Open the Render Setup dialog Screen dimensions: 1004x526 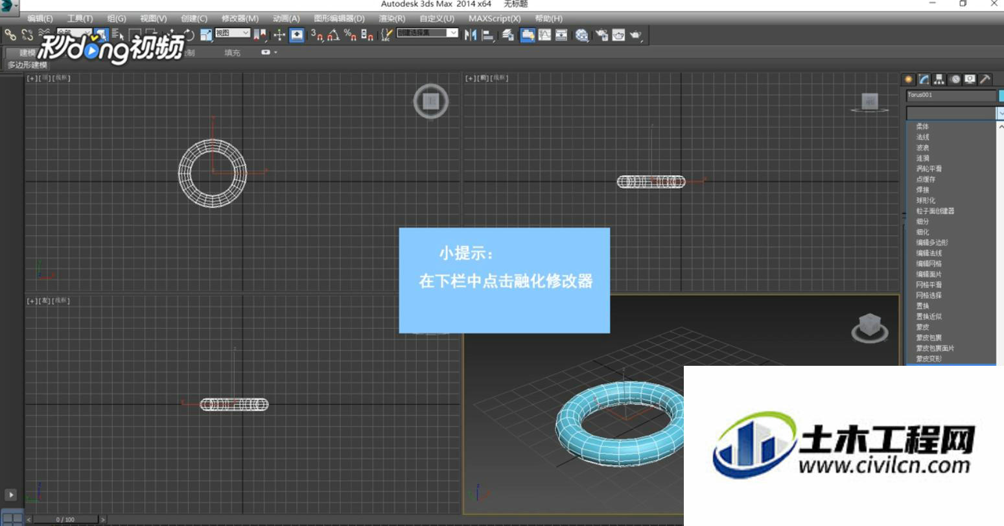[x=601, y=35]
